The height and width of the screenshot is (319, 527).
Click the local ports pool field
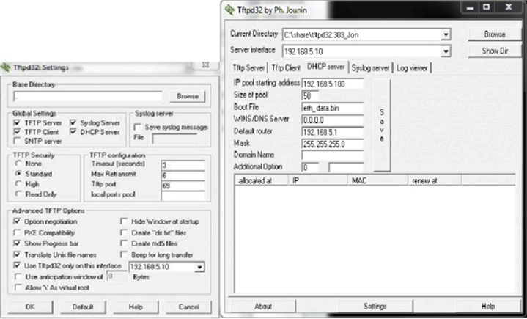[183, 195]
